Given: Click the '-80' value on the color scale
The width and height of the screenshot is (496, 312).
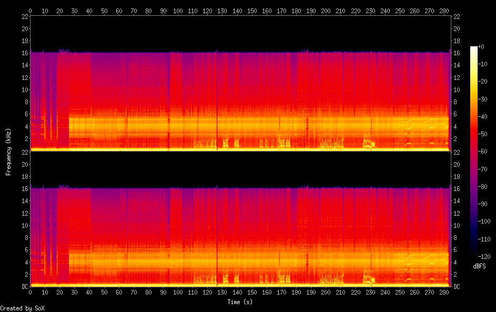Looking at the screenshot, I should click(x=482, y=186).
